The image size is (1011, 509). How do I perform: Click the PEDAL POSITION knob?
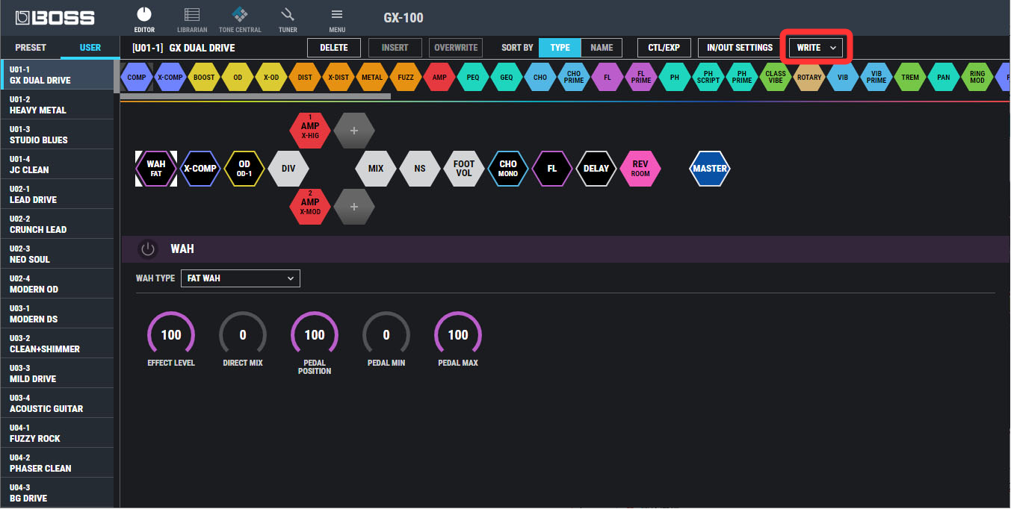point(315,335)
